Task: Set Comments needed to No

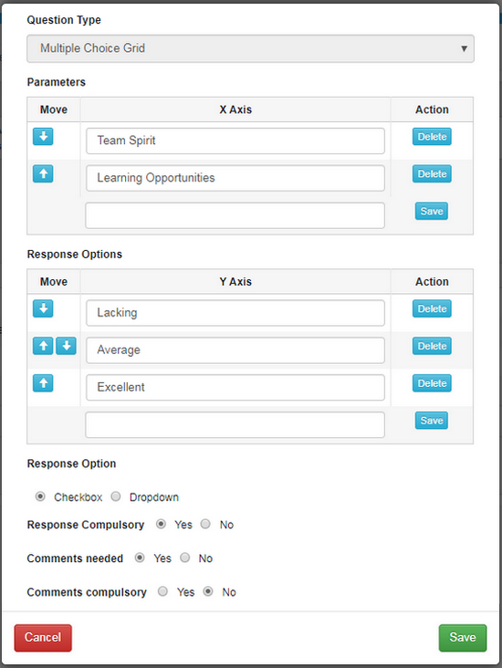Action: pyautogui.click(x=184, y=558)
